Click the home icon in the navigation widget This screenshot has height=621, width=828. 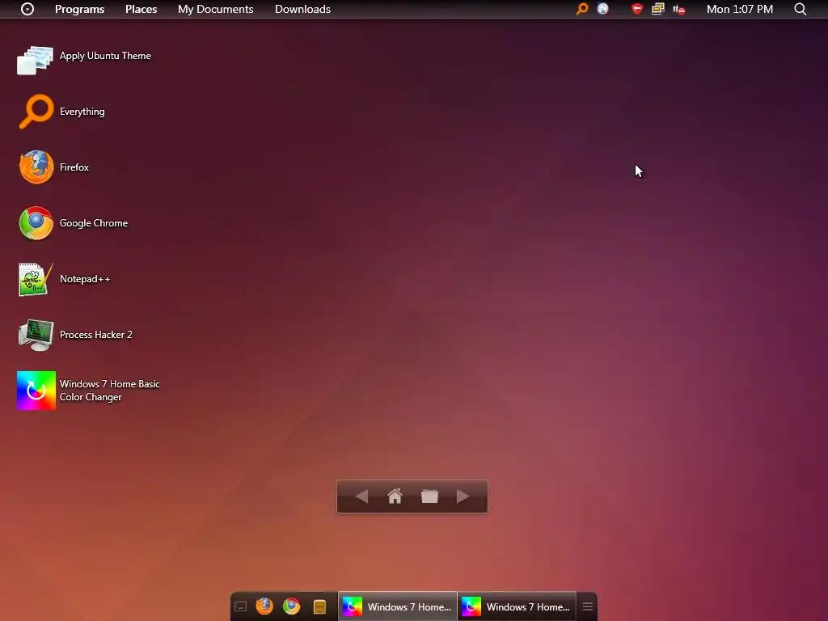click(395, 496)
